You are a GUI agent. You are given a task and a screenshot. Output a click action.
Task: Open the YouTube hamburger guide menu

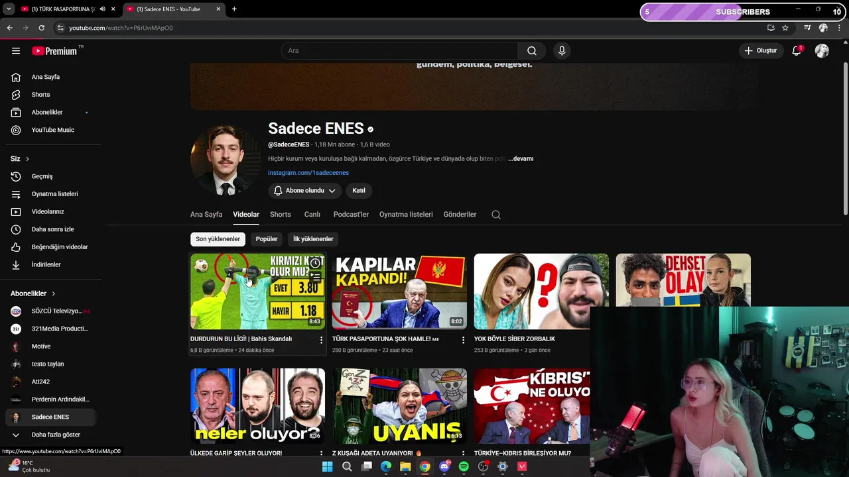click(x=16, y=50)
